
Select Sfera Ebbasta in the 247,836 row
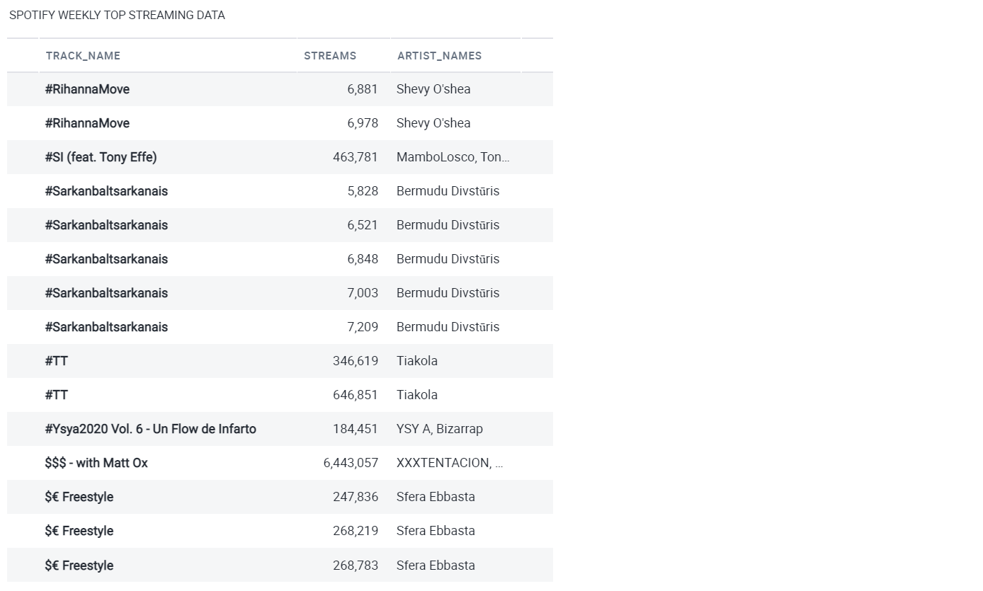[436, 497]
